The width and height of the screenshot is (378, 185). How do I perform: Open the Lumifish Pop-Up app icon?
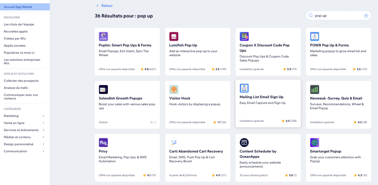(174, 36)
